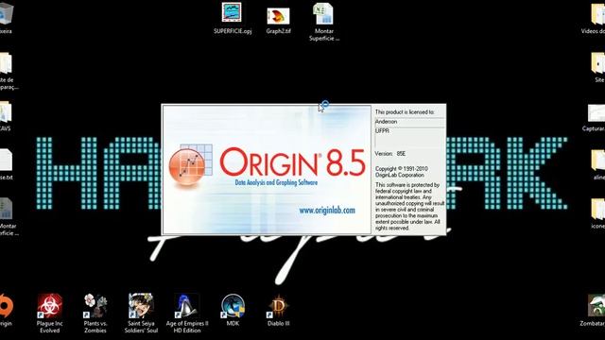Open the Videos folder on desktop
The height and width of the screenshot is (340, 605).
coord(595,18)
